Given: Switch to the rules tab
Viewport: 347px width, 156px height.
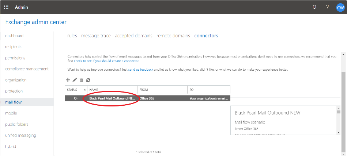Looking at the screenshot, I should click(72, 36).
